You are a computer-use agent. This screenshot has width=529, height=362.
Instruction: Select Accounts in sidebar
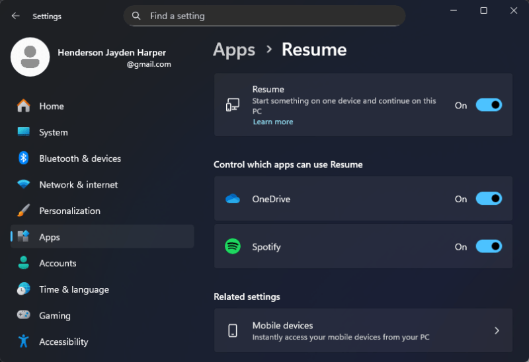[102, 263]
